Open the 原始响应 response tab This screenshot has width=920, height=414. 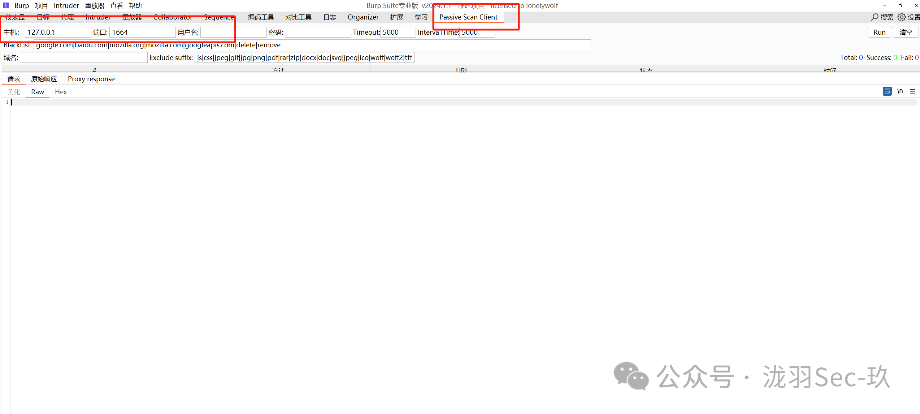point(44,79)
